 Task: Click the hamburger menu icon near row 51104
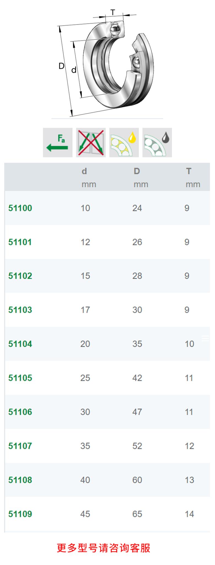click(x=205, y=338)
